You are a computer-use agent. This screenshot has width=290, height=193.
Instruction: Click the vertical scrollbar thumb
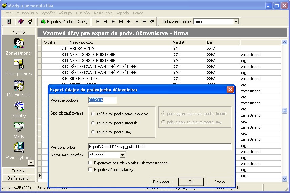285,110
